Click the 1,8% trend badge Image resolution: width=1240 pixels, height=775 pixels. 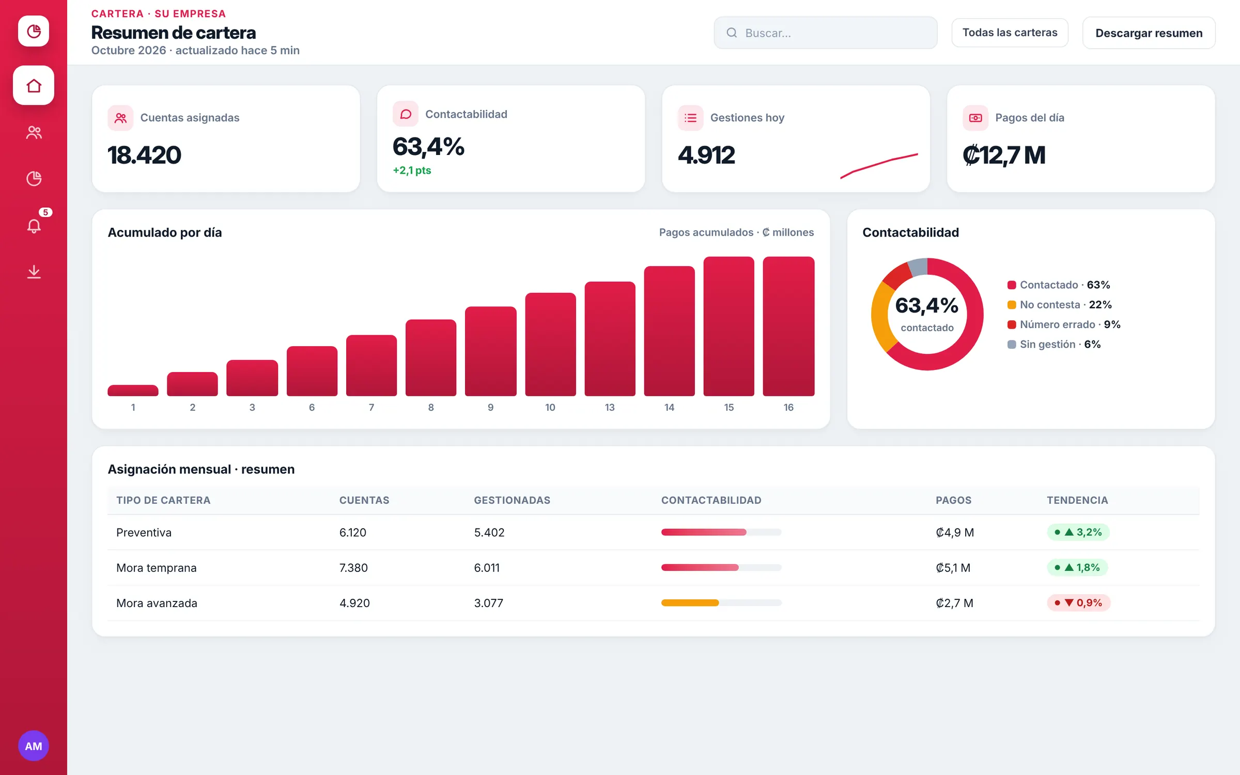point(1077,567)
